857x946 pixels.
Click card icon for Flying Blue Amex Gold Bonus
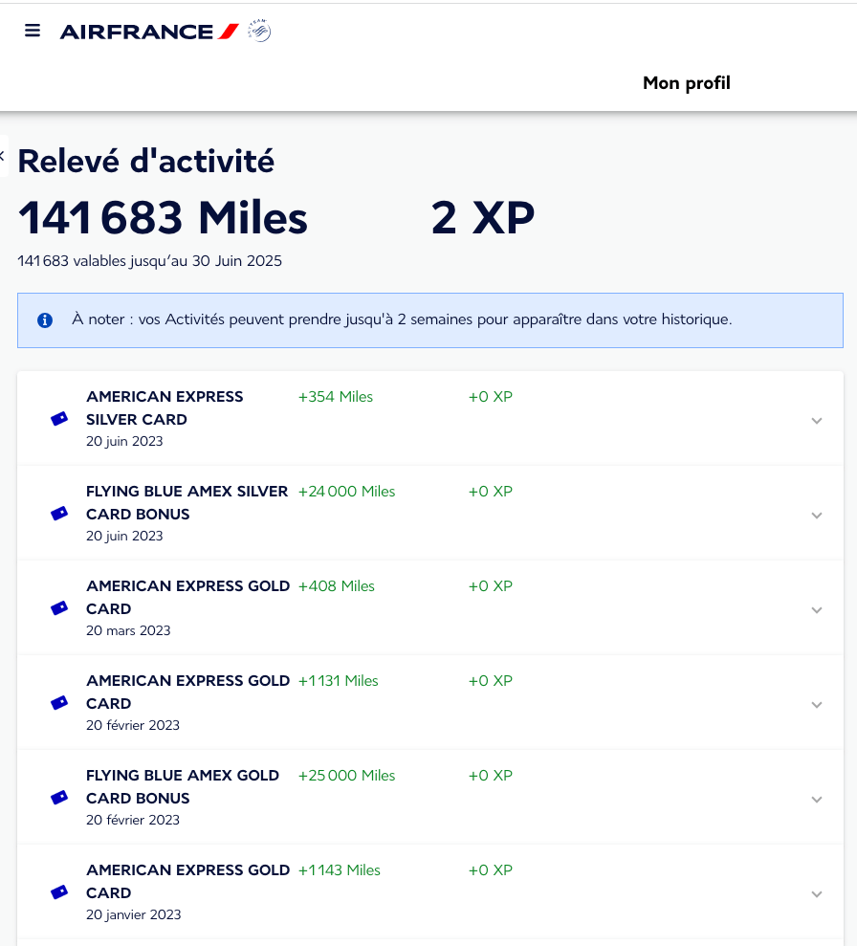click(59, 798)
